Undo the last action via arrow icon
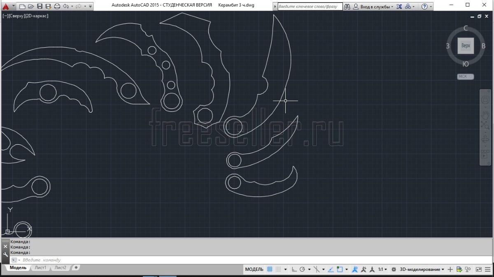 click(66, 6)
